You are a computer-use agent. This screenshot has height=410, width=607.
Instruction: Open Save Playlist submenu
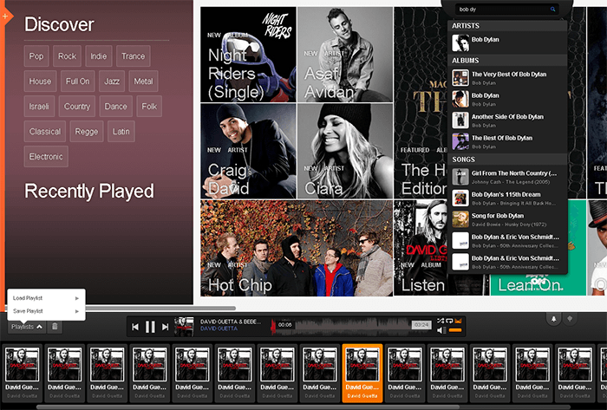(x=46, y=311)
